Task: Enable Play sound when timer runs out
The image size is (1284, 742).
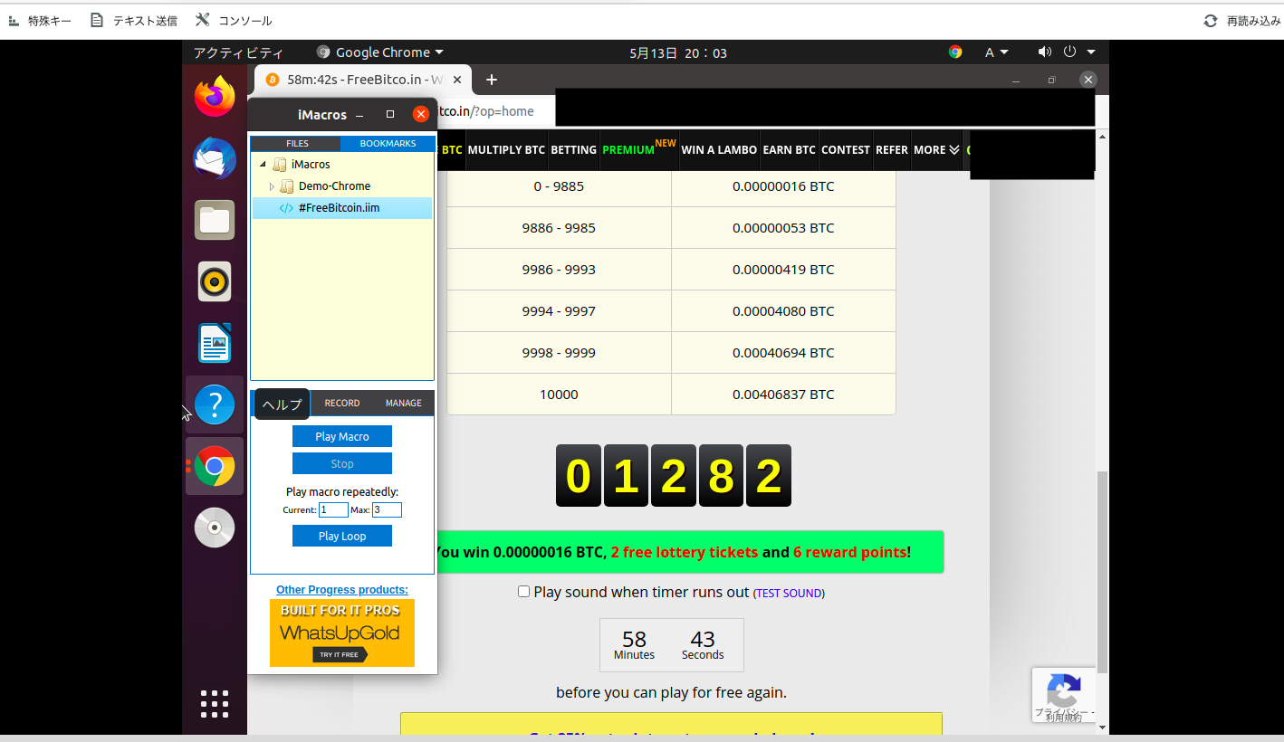Action: (523, 592)
